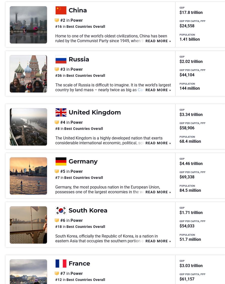Expand China's description with Read More

pos(158,41)
